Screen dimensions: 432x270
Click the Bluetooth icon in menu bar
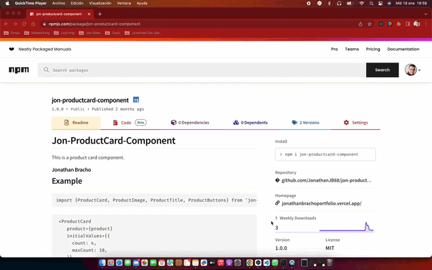(329, 3)
